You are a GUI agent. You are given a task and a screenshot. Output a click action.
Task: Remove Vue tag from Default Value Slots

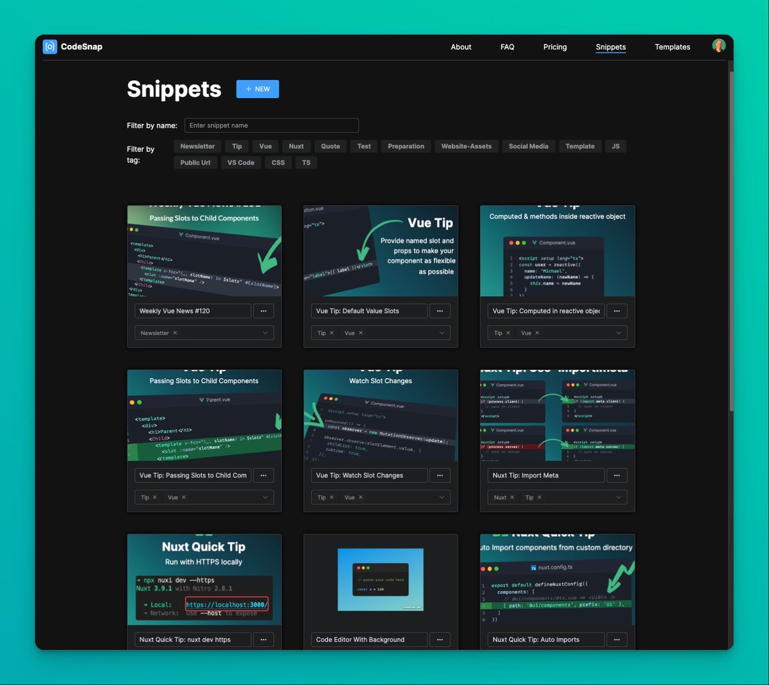click(x=361, y=333)
